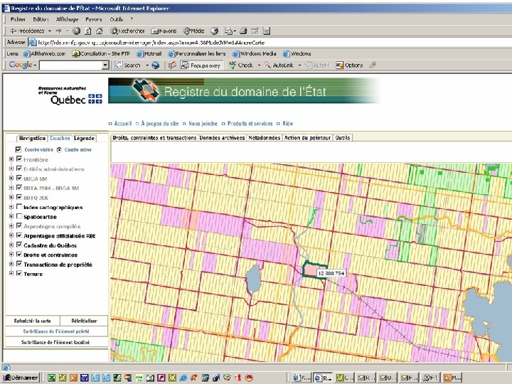
Task: Follow the Produits et services link
Action: [x=250, y=124]
